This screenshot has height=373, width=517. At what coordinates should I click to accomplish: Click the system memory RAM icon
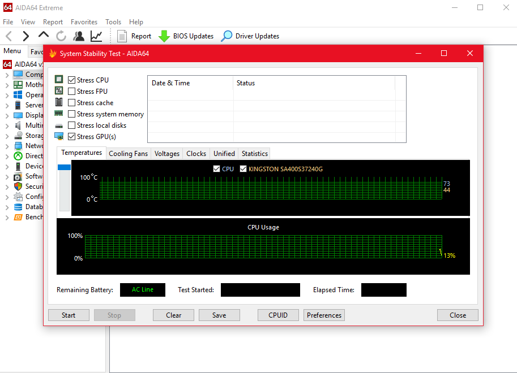59,113
